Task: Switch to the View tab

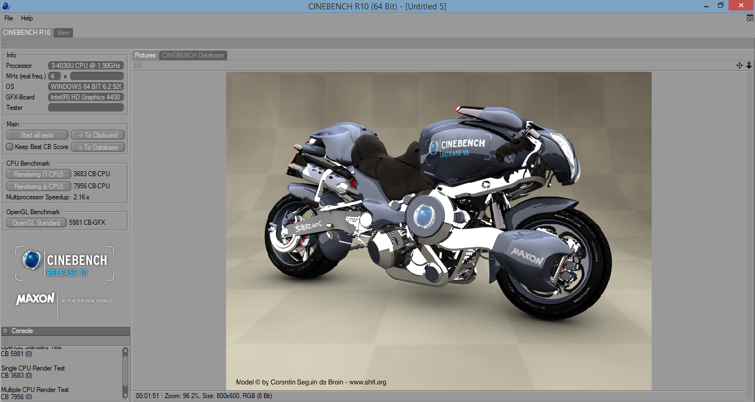Action: coord(64,33)
